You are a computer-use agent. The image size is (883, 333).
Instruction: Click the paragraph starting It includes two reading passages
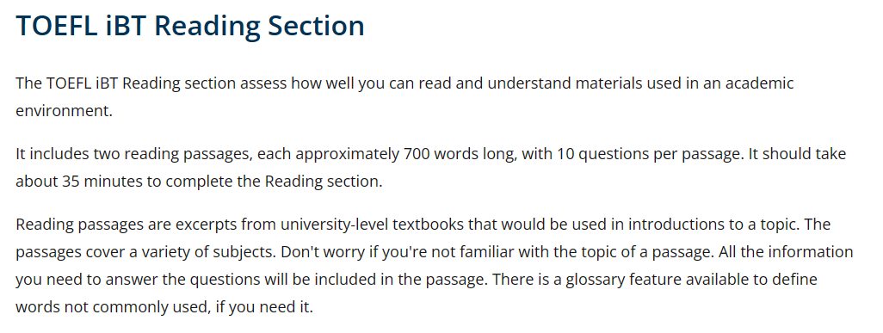tap(431, 167)
